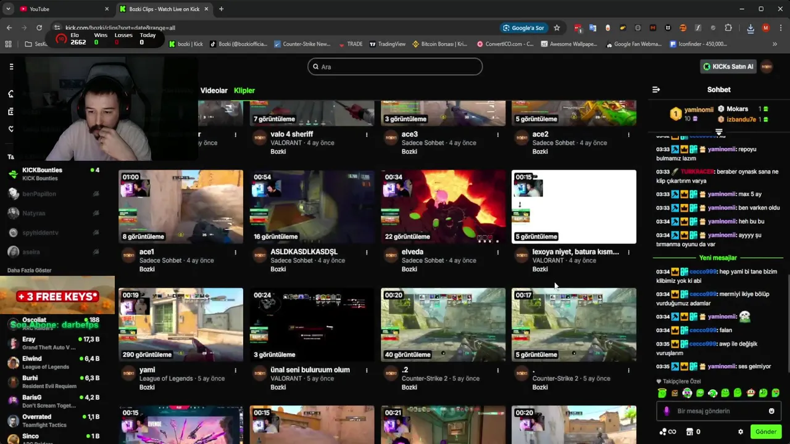The image size is (790, 444).
Task: Open Chrome three-dot menu
Action: click(x=781, y=28)
